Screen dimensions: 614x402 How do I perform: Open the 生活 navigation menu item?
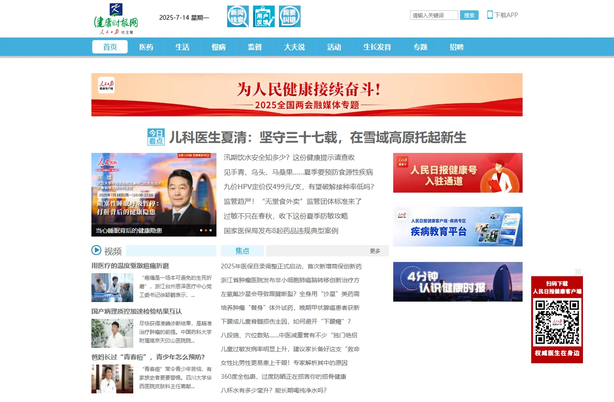point(182,47)
